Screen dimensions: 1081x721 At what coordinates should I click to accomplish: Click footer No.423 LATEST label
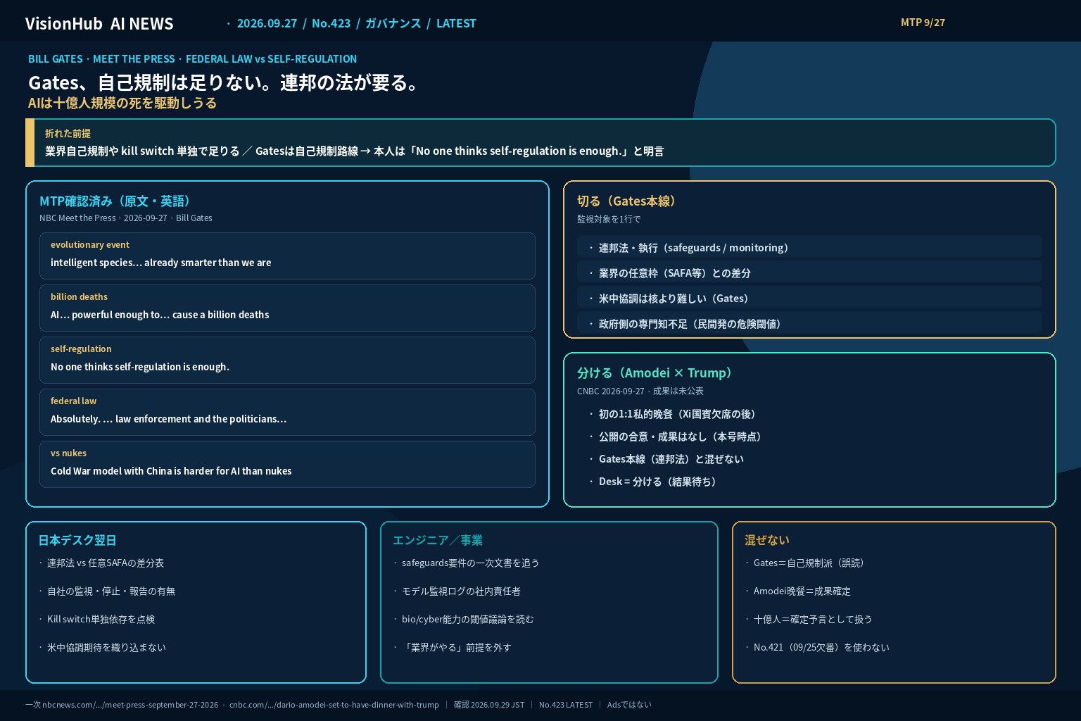pos(566,705)
